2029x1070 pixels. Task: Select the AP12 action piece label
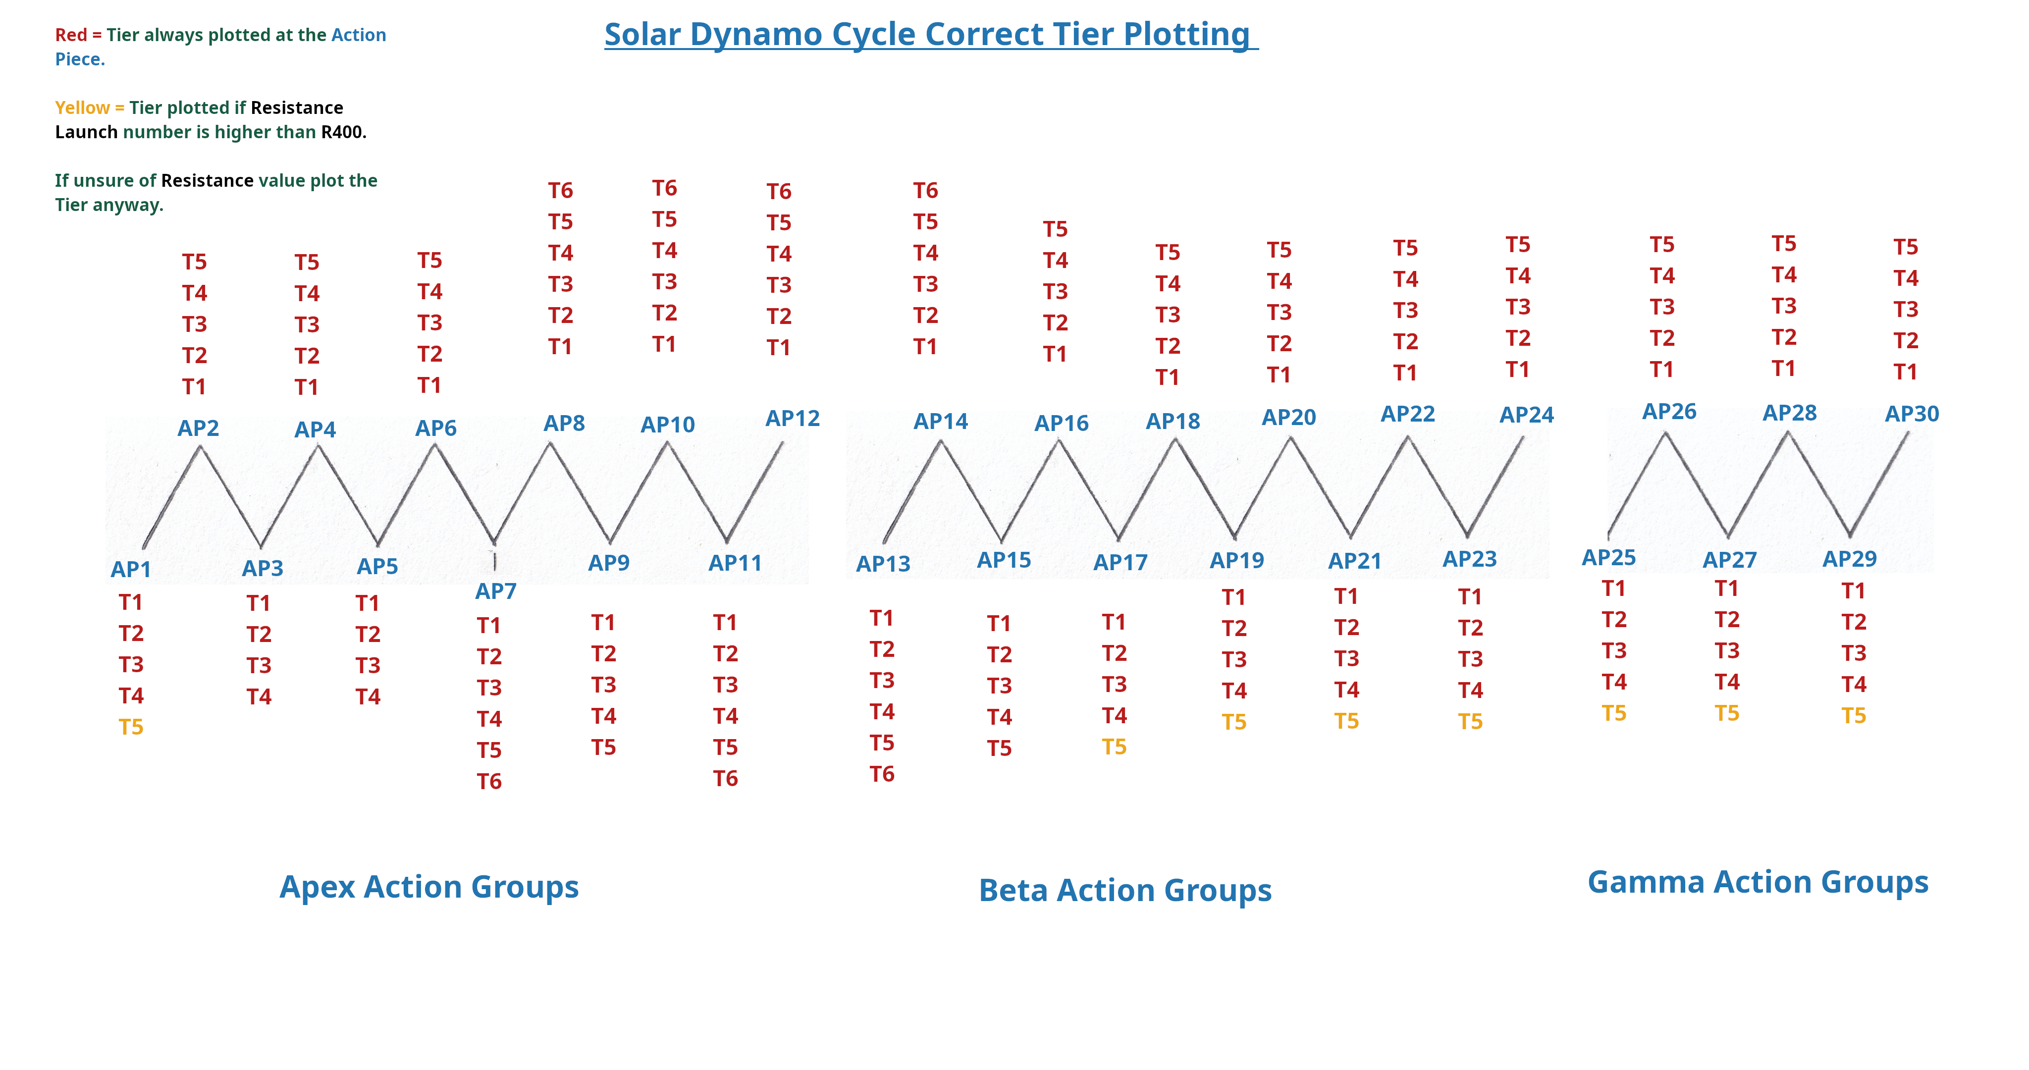(793, 419)
